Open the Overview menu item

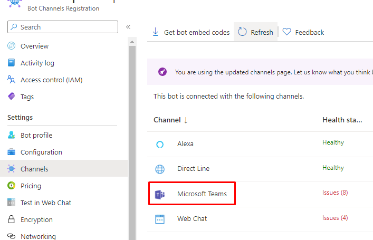coord(34,46)
